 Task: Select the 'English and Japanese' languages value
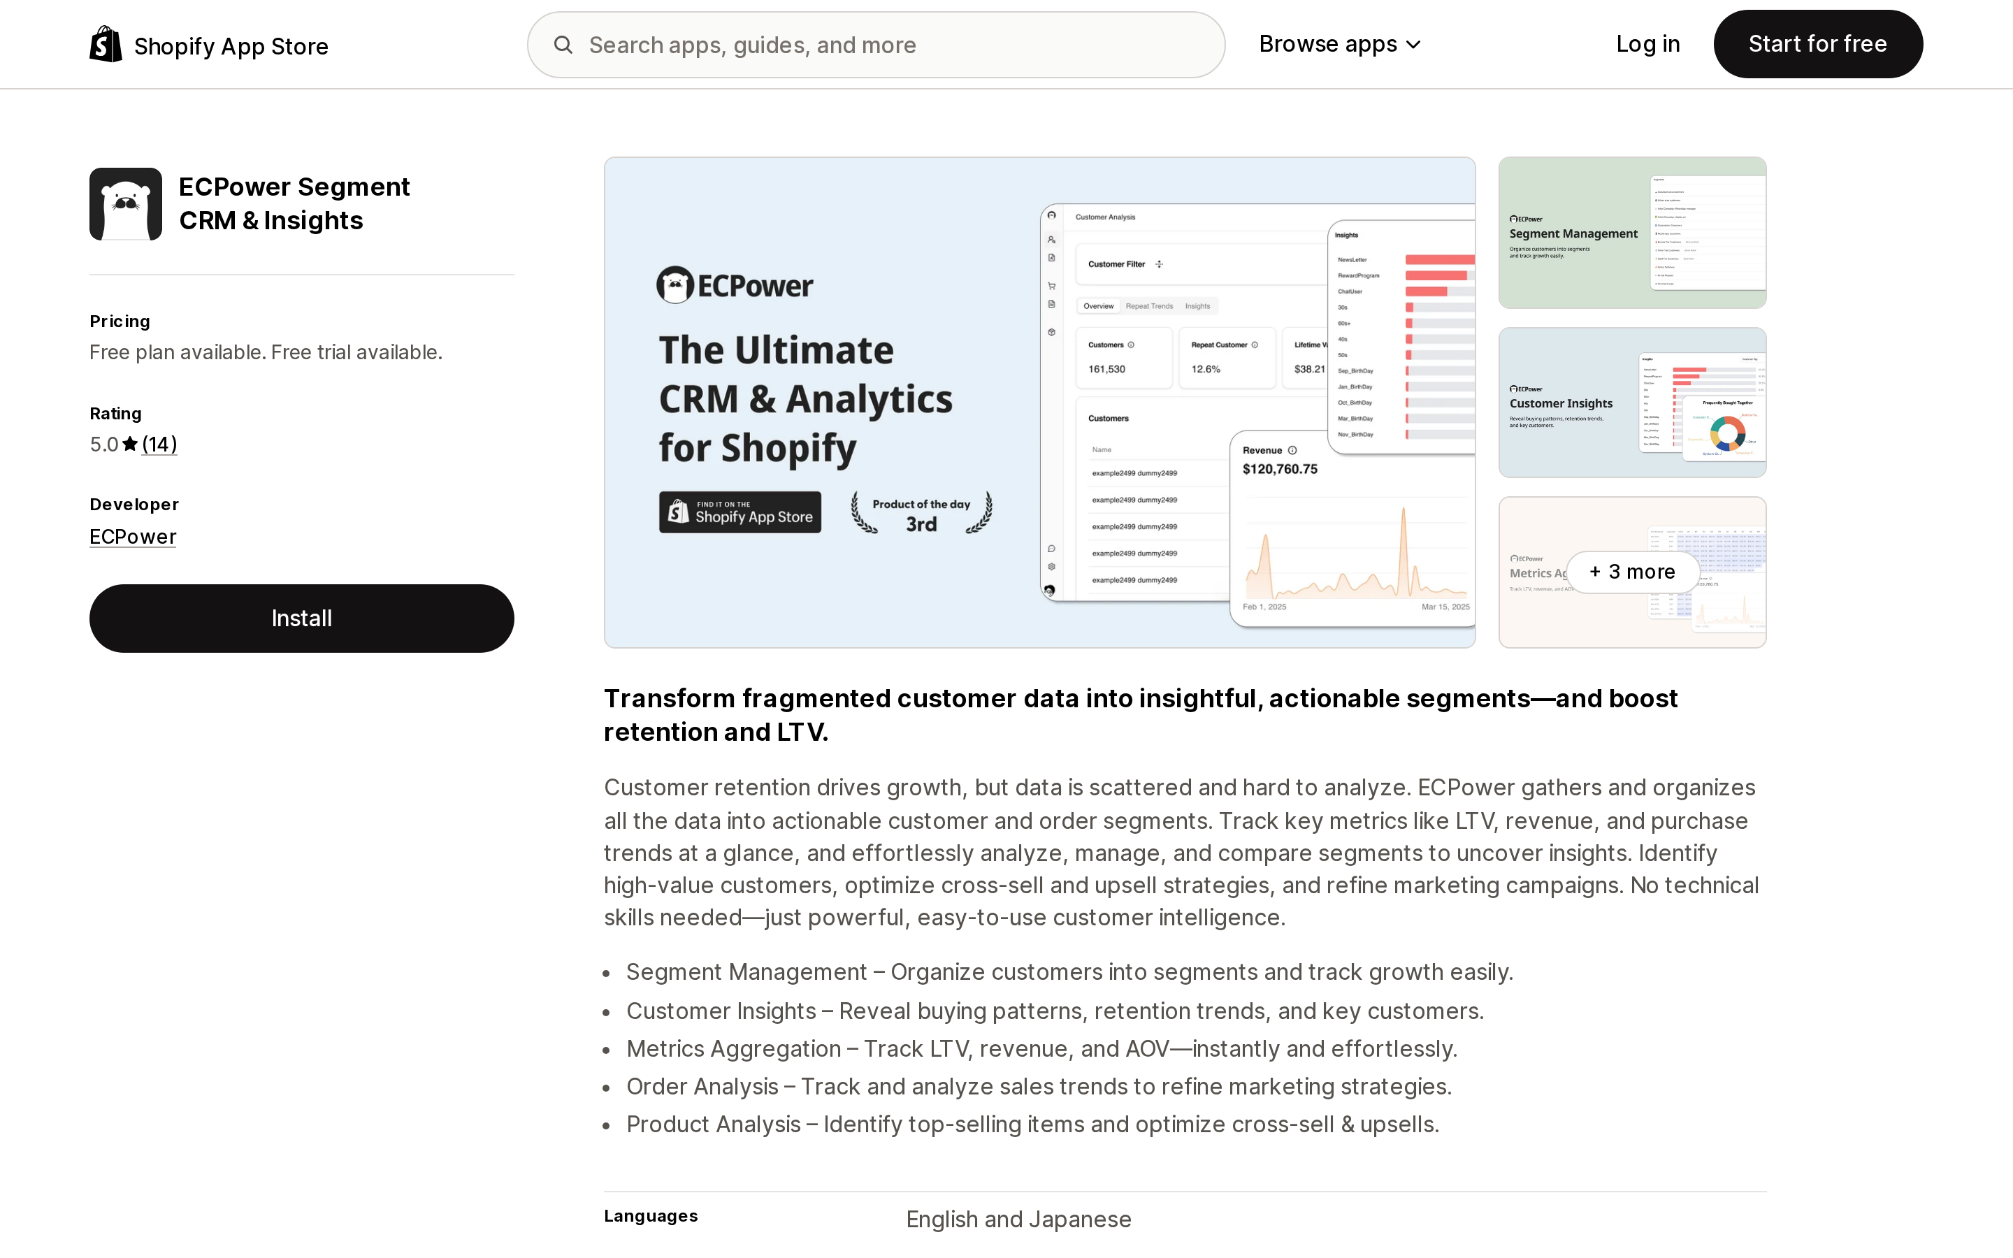(1018, 1219)
